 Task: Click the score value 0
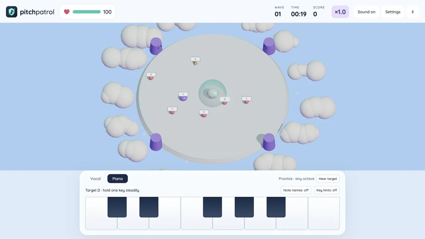tap(315, 14)
